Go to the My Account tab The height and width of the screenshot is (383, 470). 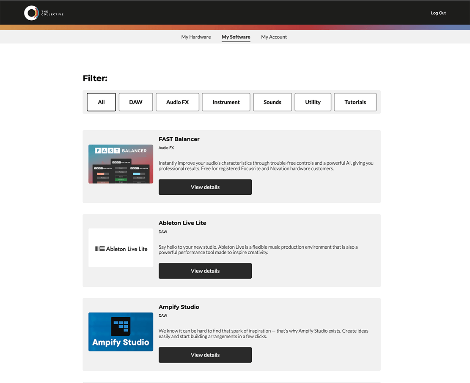coord(274,37)
